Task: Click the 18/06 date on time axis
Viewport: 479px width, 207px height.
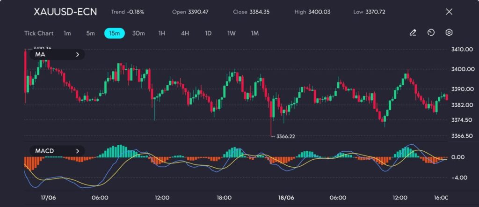Action: (x=286, y=198)
